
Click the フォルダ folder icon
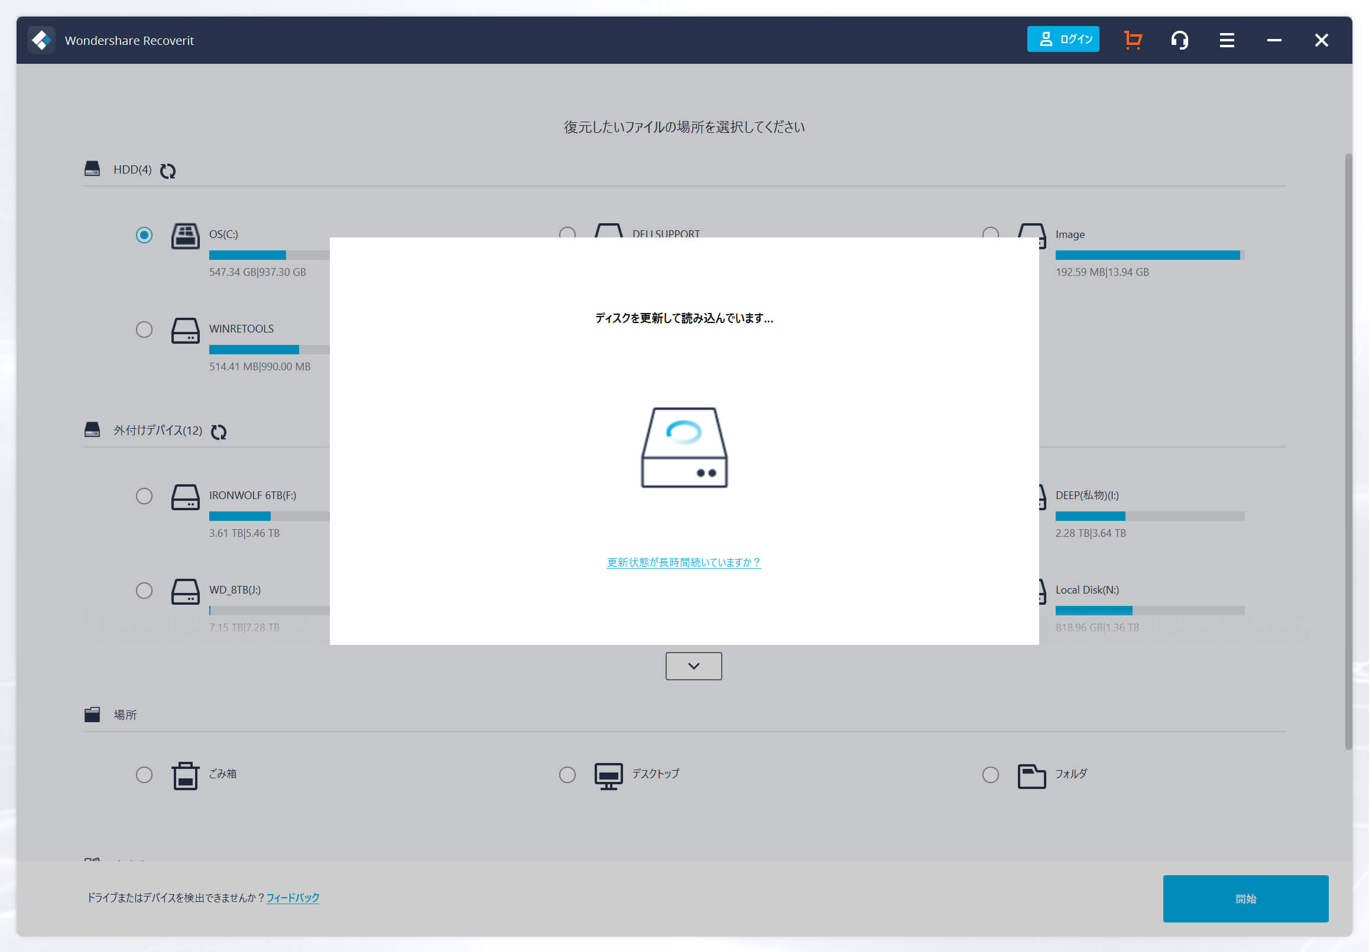[1031, 776]
